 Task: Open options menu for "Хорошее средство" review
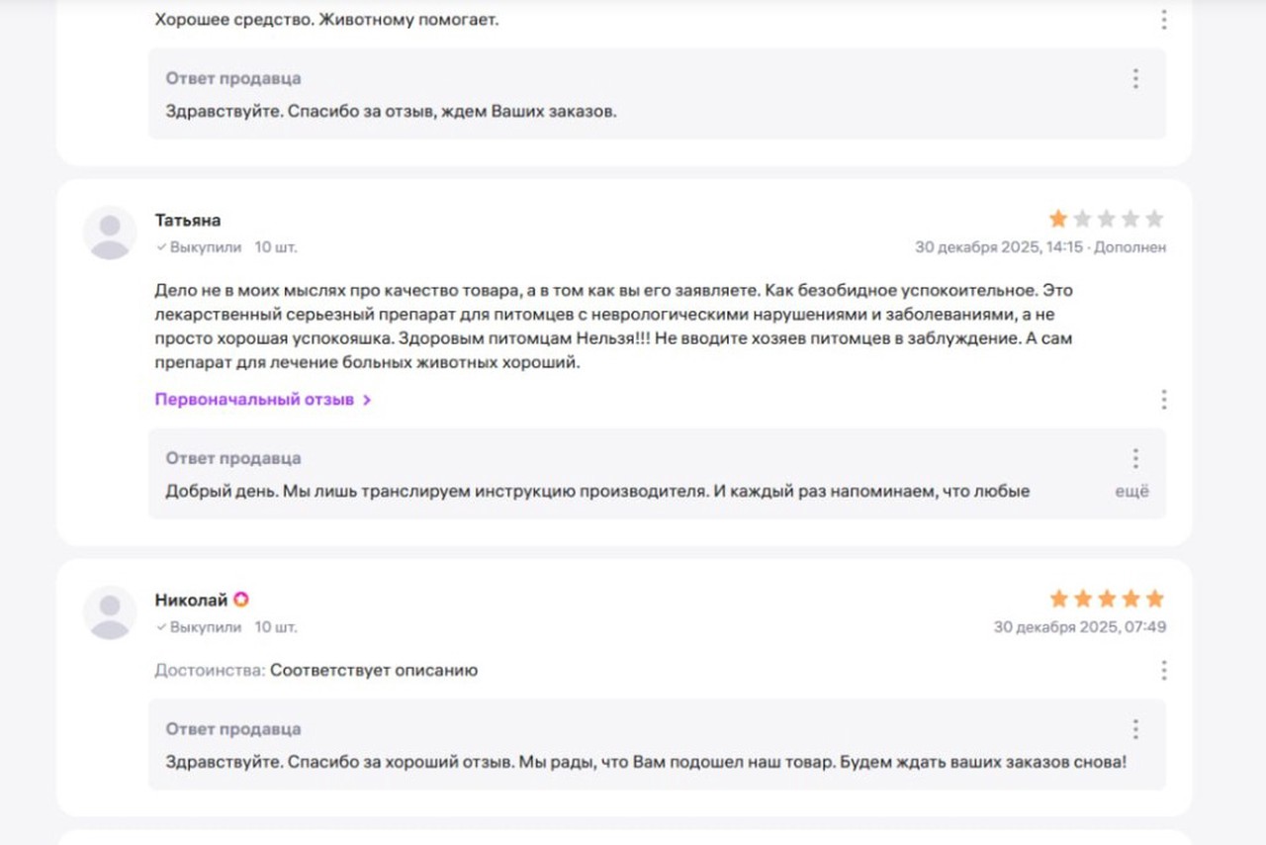(1163, 20)
